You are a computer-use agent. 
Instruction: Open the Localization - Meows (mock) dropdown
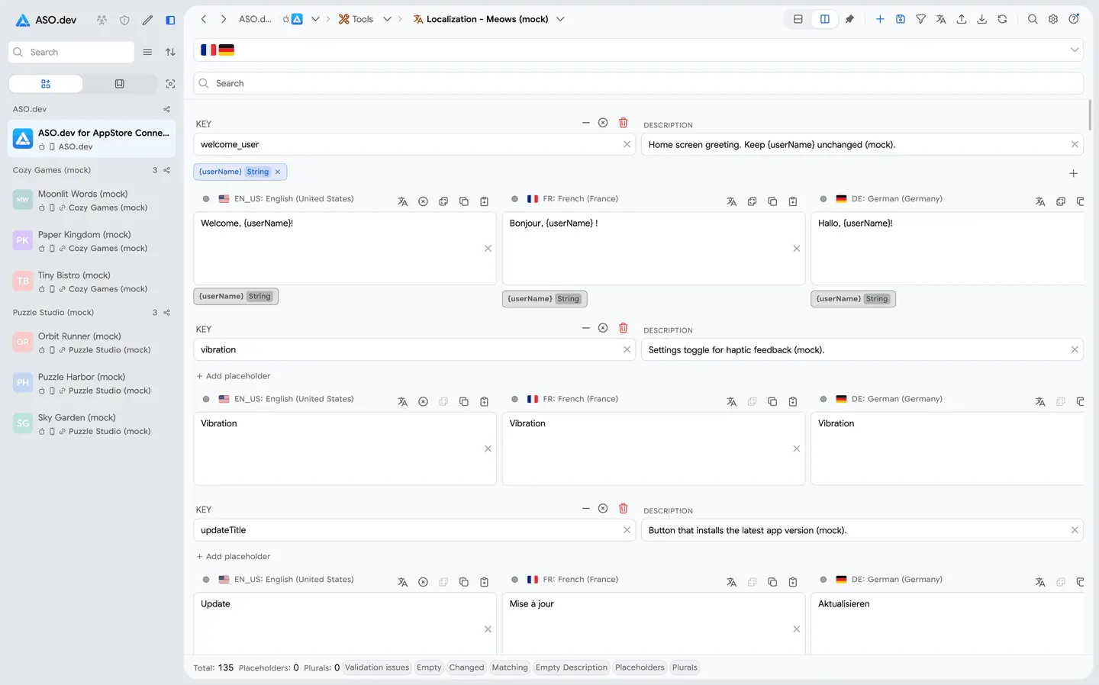(x=560, y=19)
